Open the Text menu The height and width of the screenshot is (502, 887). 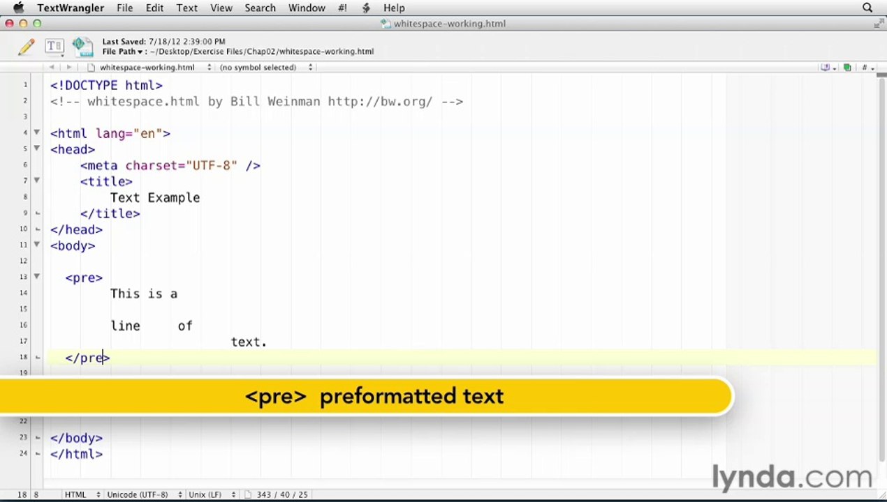(186, 8)
